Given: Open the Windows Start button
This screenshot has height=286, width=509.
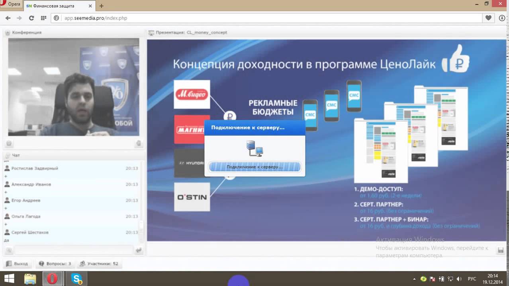Looking at the screenshot, I should 9,278.
